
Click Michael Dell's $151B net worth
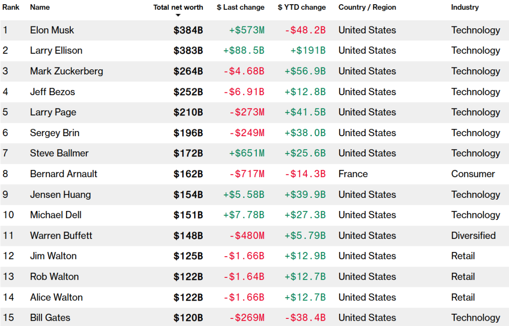(x=188, y=215)
